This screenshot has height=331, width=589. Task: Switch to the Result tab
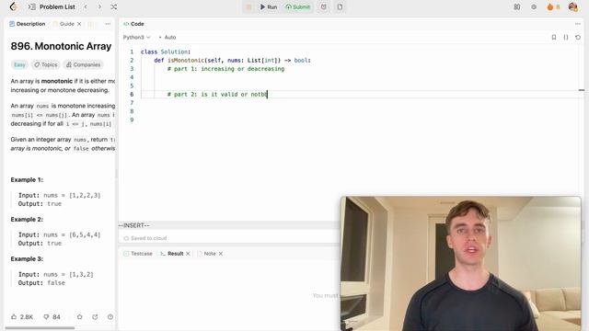(172, 254)
